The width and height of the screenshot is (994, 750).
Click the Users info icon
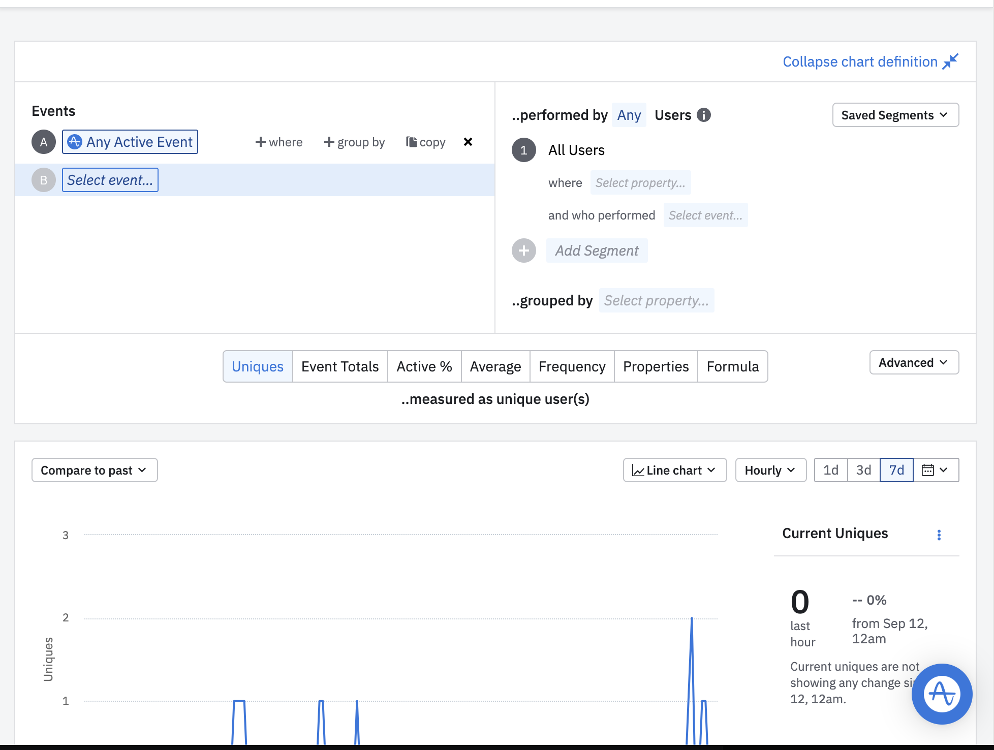[704, 115]
